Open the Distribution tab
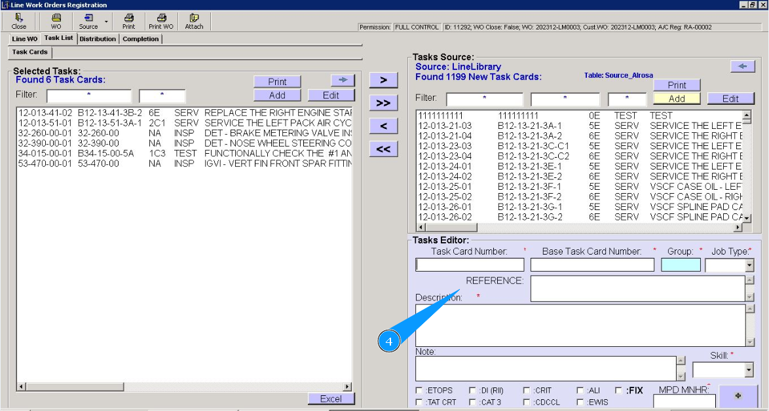 click(98, 39)
